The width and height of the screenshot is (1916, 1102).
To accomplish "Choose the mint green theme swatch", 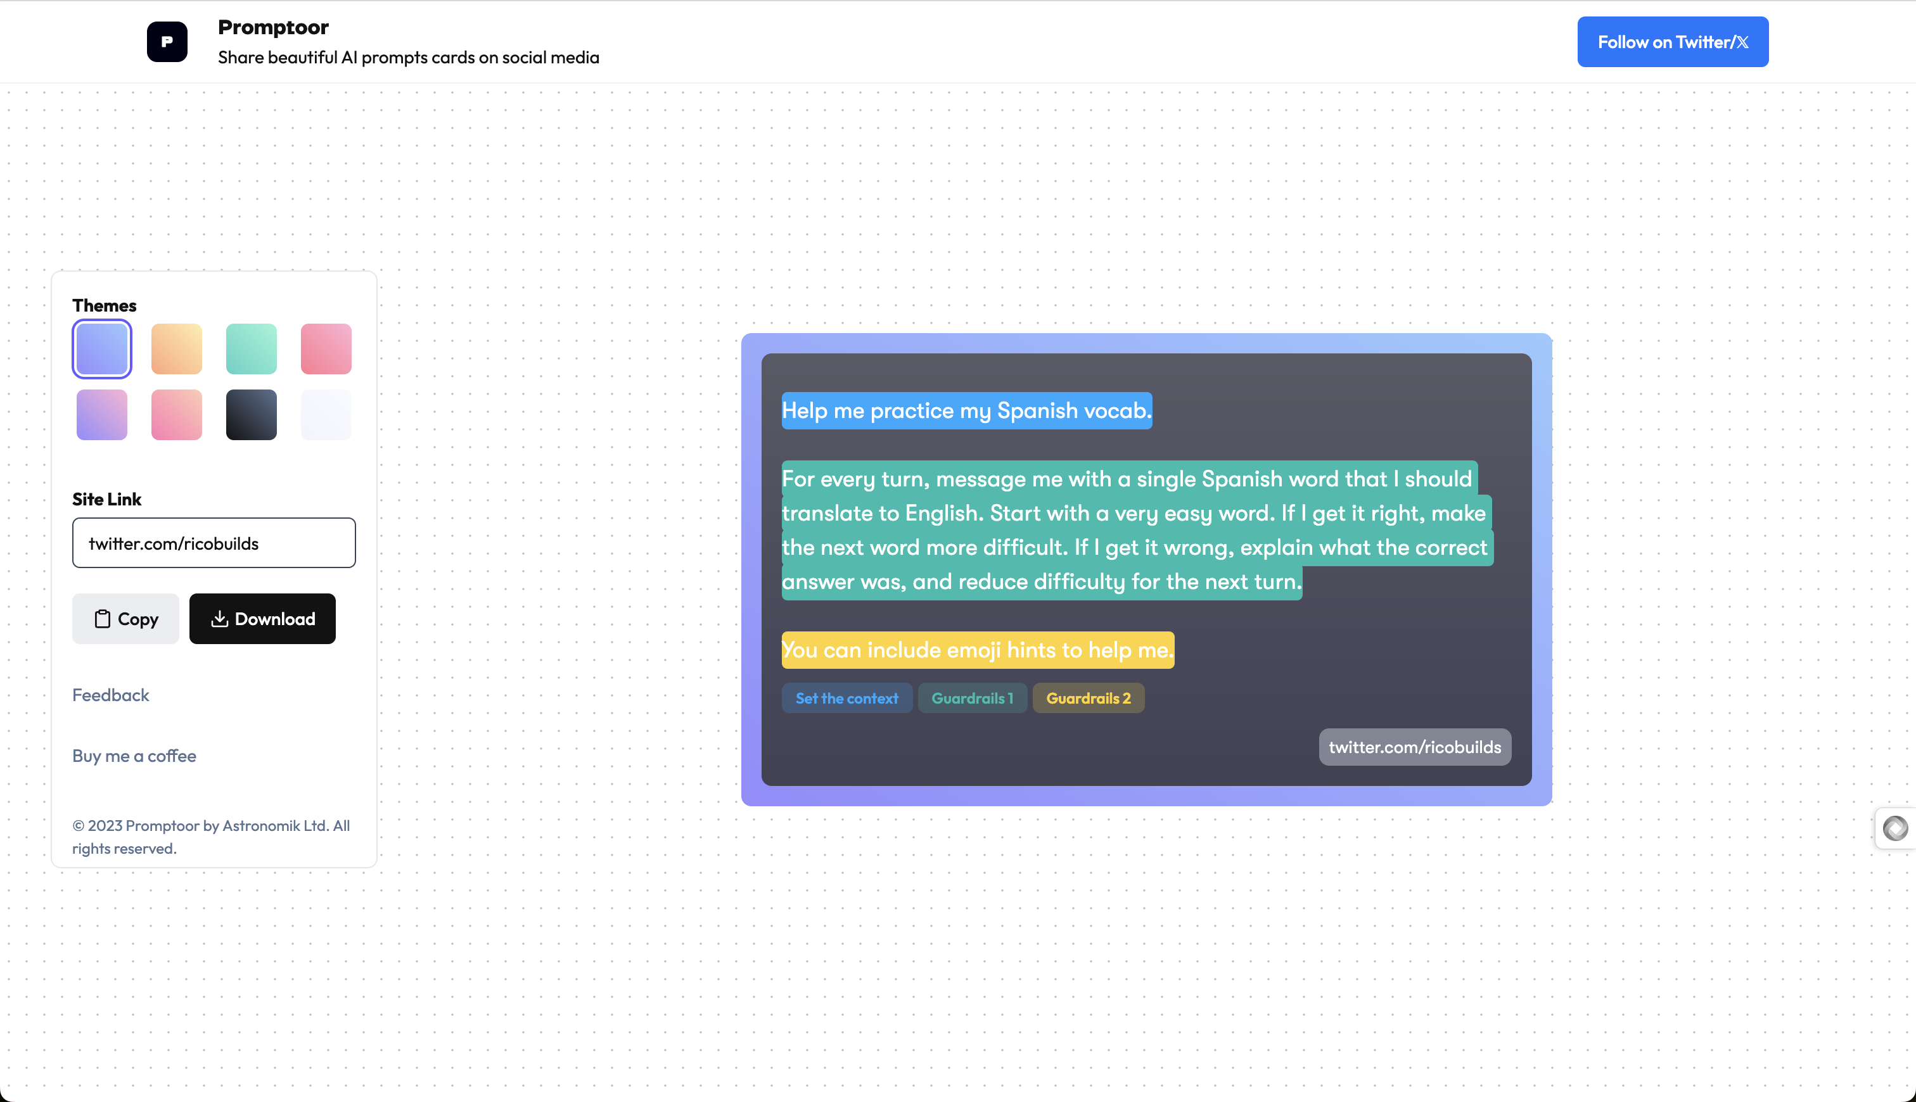I will click(252, 349).
